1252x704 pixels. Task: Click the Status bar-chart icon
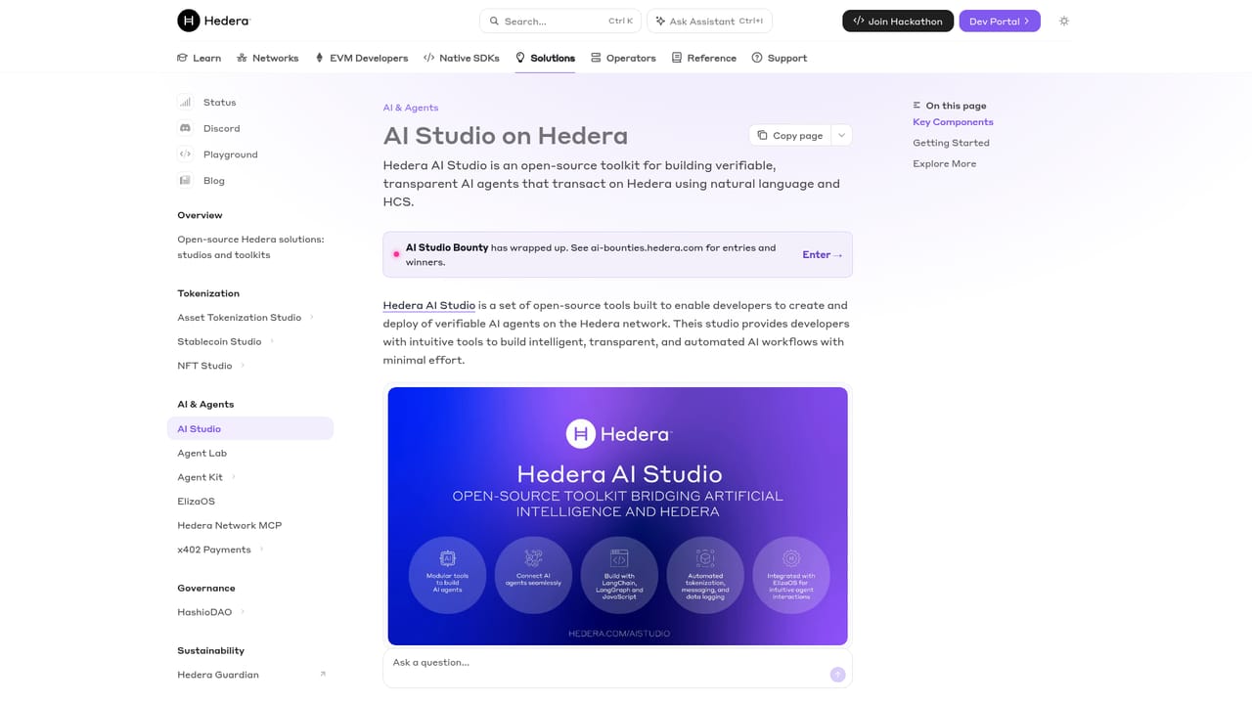click(185, 102)
